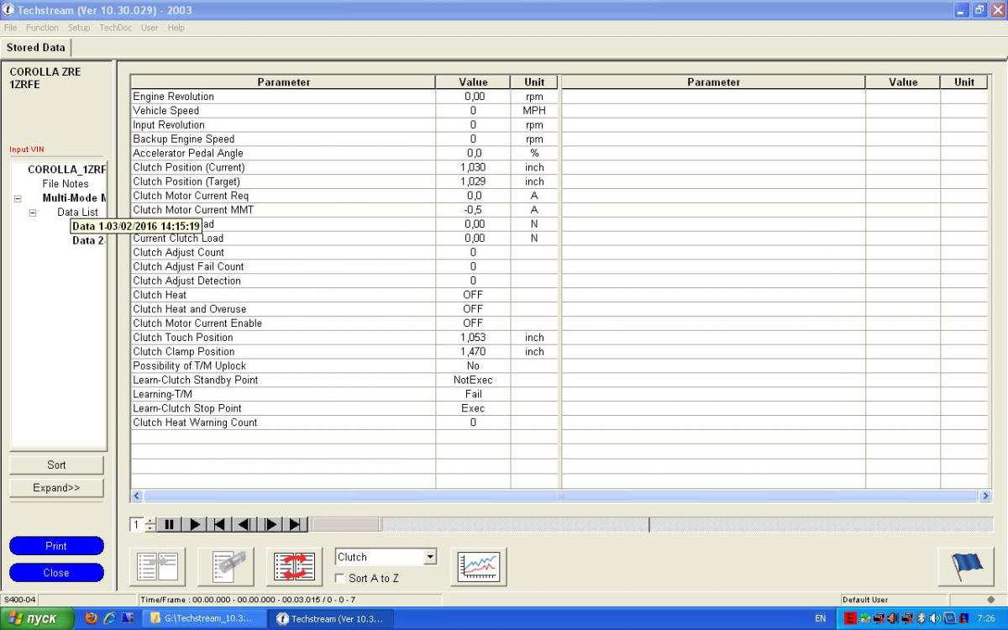This screenshot has height=630, width=1008.
Task: Collapse the Multi-Mode tree node
Action: click(18, 198)
